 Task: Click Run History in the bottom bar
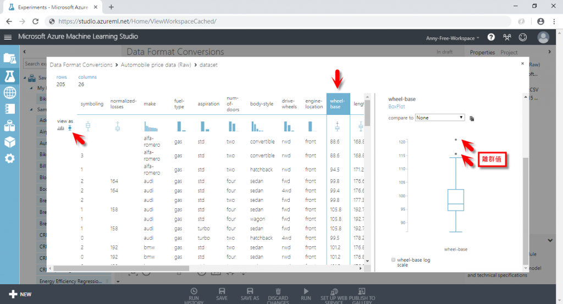(x=194, y=296)
